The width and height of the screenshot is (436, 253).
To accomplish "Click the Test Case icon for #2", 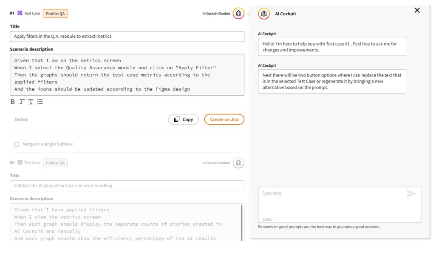I will coord(20,163).
